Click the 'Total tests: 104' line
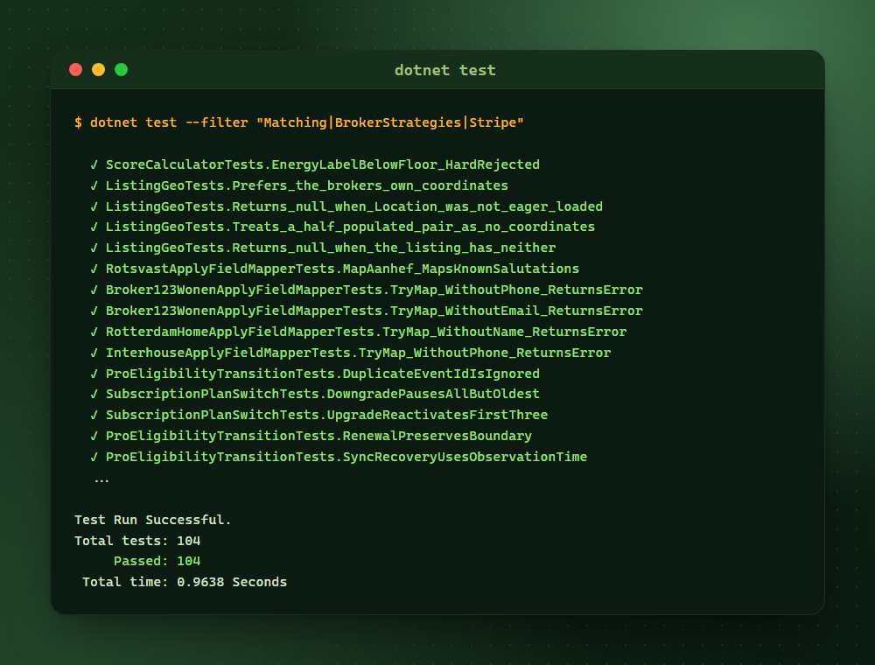This screenshot has width=875, height=665. (x=137, y=541)
